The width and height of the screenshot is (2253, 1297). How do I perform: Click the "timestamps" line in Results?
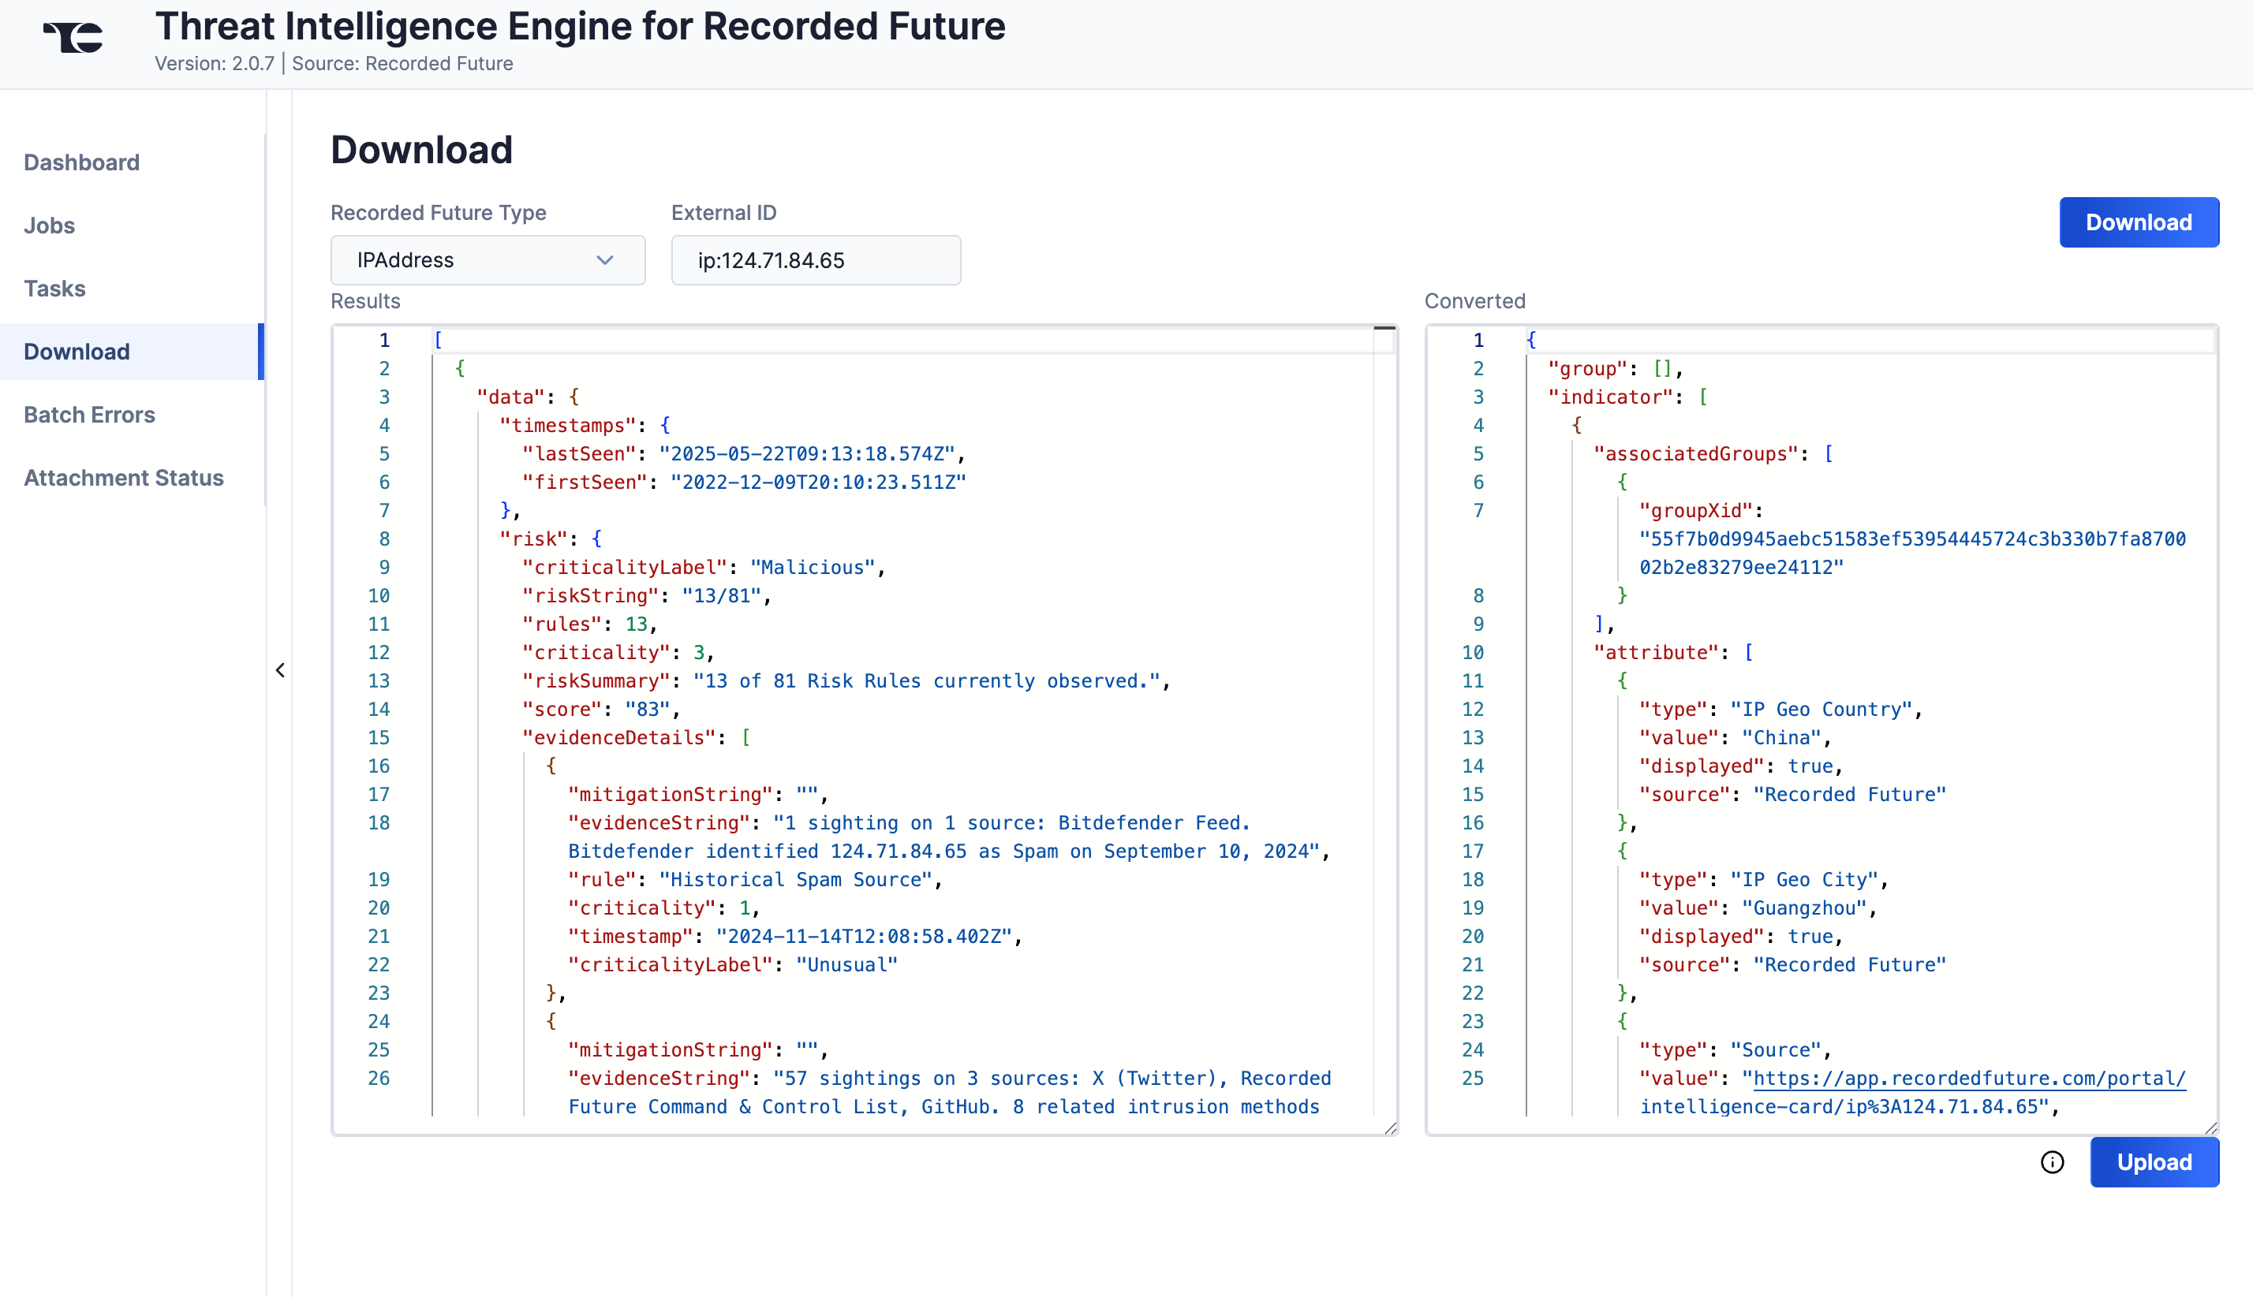pos(584,425)
